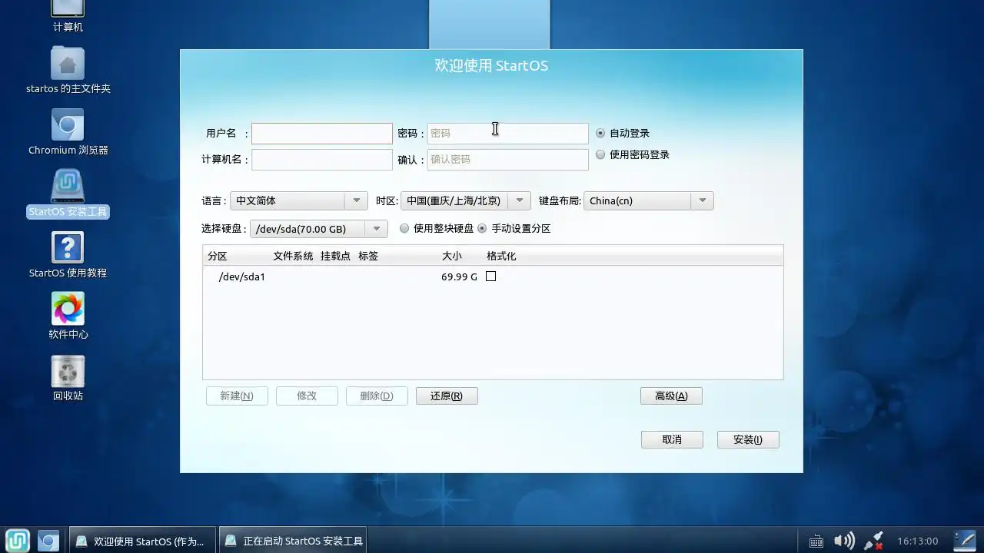Open the 键盘布局 China(cn) dropdown

point(648,200)
